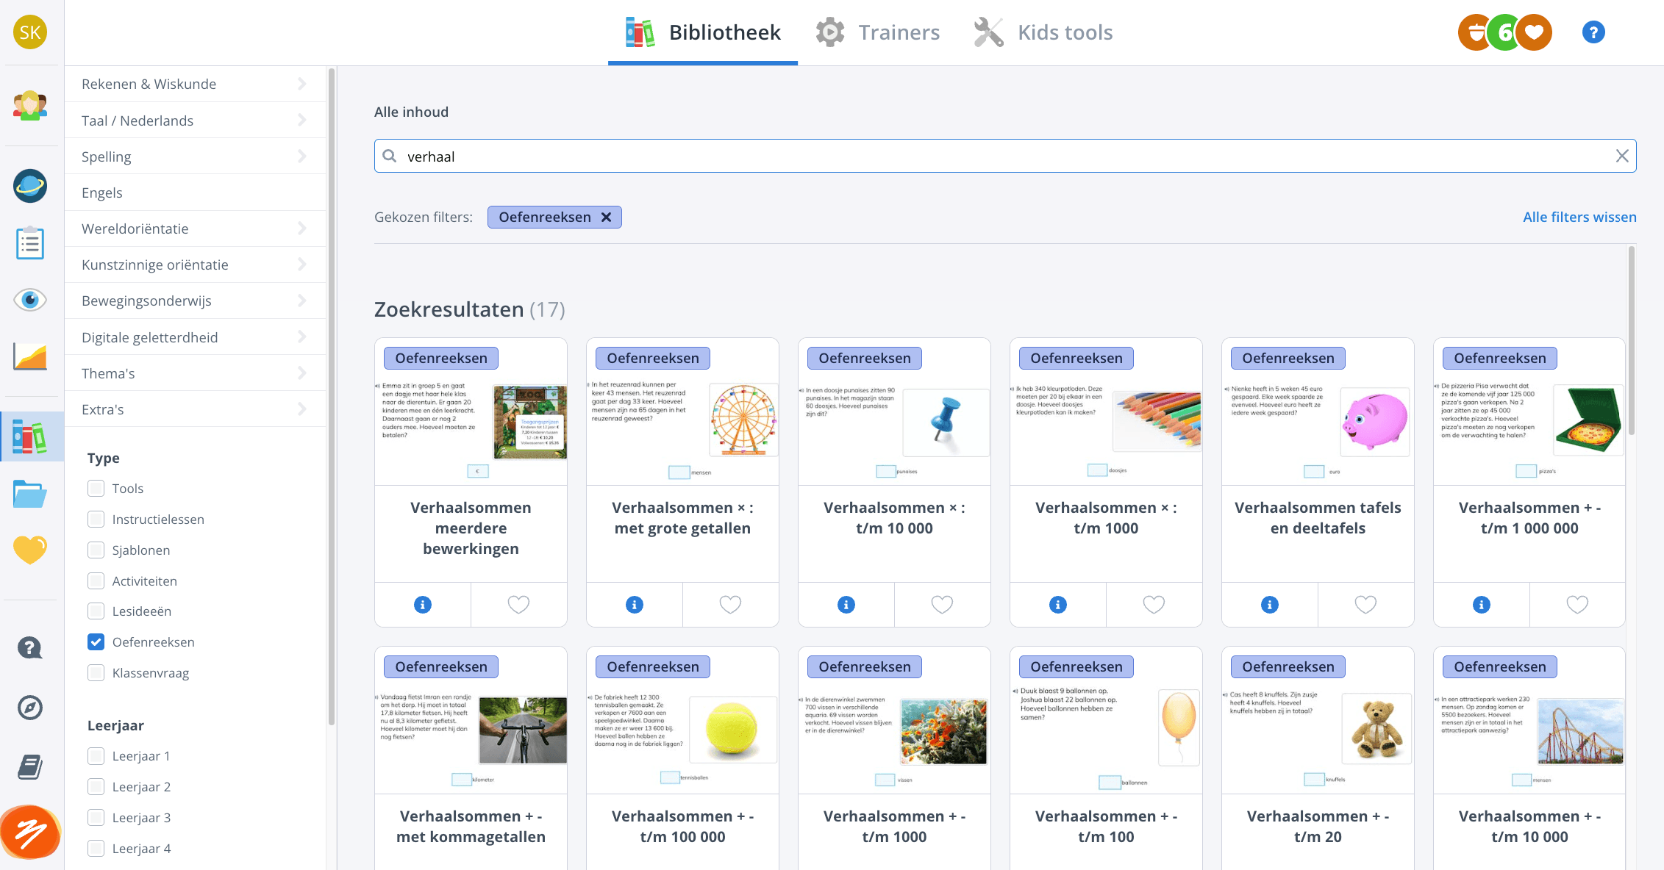This screenshot has width=1664, height=870.
Task: Switch to the Bibliotheek tab
Action: [703, 32]
